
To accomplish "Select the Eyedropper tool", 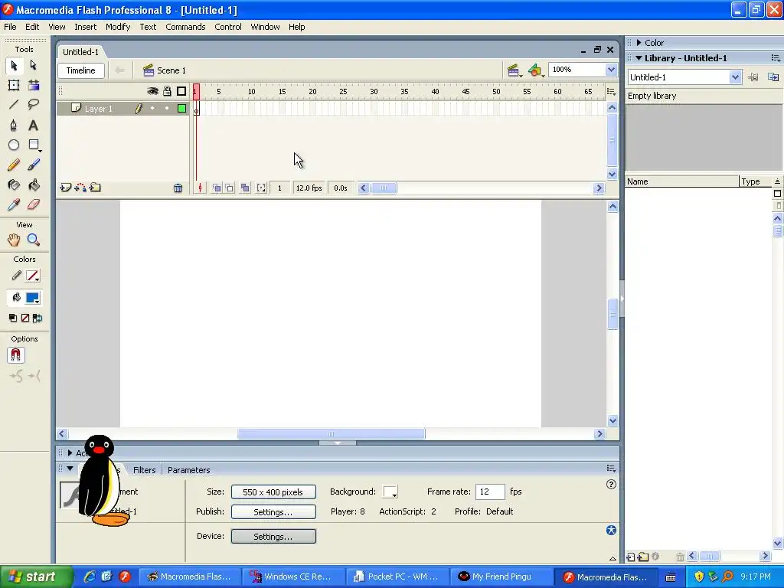I will coord(14,204).
